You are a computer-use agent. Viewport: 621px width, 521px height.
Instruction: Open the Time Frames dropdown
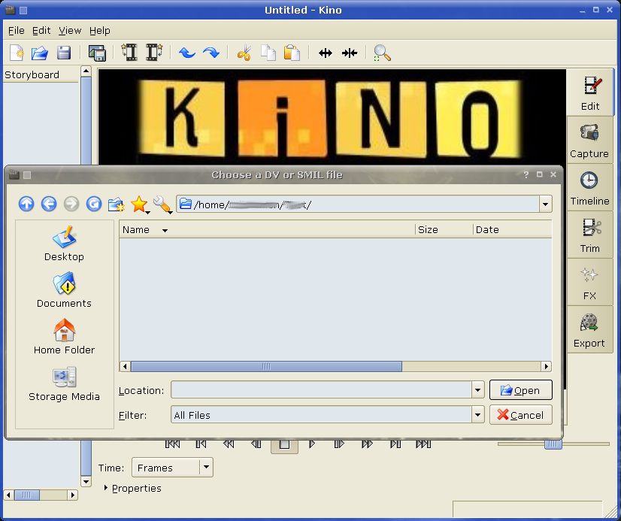pyautogui.click(x=172, y=468)
